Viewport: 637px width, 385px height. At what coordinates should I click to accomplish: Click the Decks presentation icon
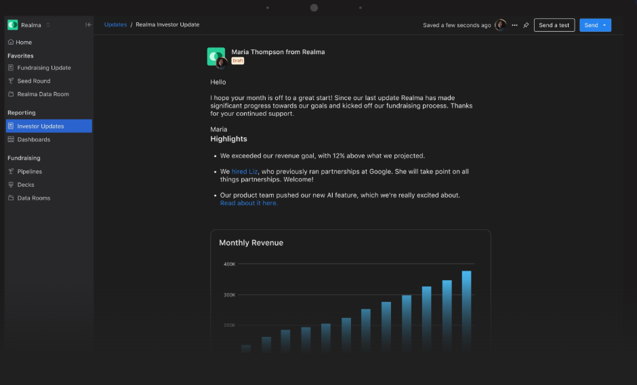tap(11, 185)
